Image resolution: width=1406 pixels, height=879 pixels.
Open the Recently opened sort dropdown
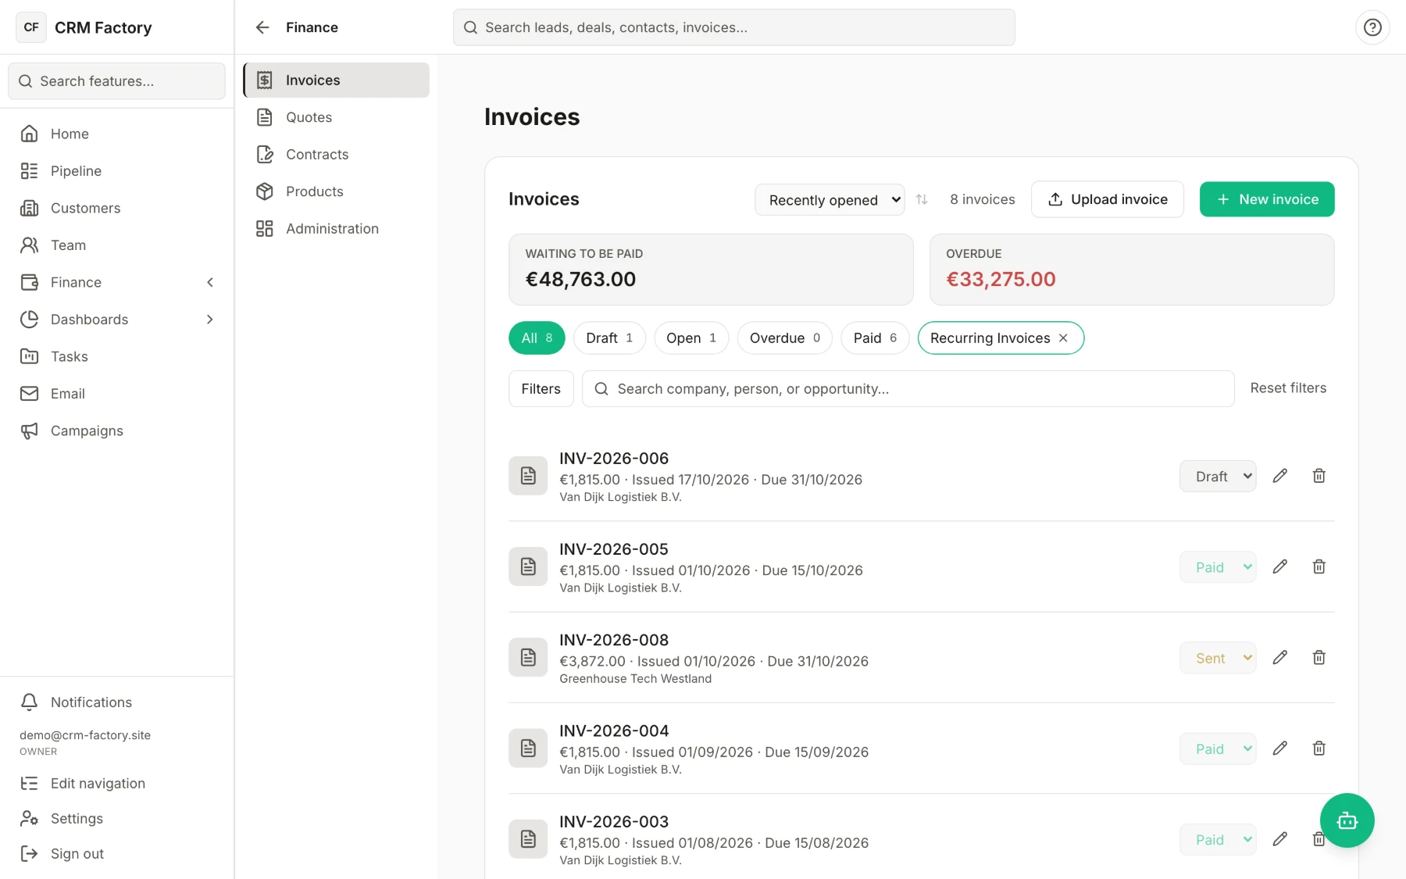(x=830, y=200)
